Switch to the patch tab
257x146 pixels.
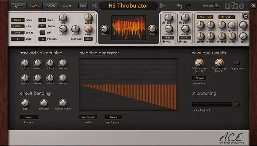pos(51,6)
